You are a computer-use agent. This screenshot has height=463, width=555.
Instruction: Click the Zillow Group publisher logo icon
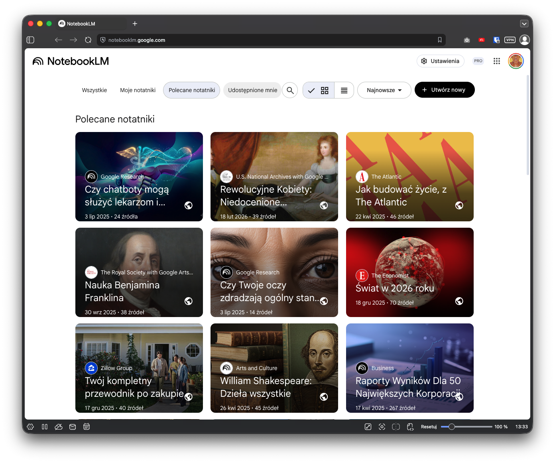coord(91,368)
